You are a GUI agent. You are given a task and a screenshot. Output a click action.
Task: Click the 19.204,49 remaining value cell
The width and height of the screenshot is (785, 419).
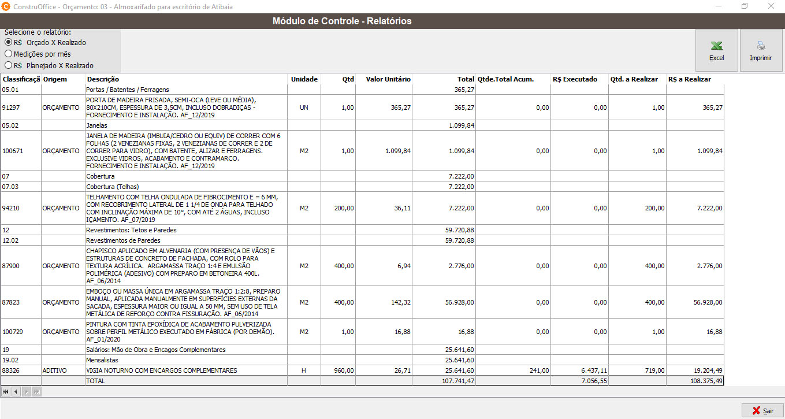click(x=695, y=370)
